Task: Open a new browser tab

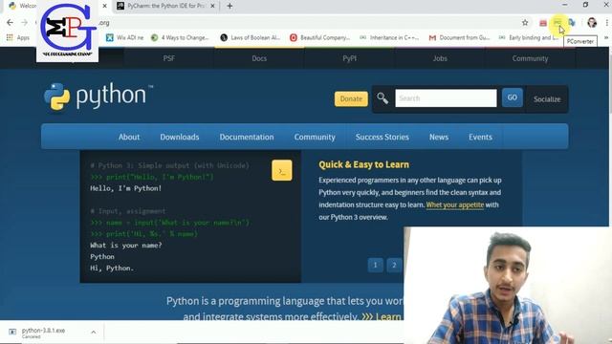Action: pyautogui.click(x=229, y=6)
